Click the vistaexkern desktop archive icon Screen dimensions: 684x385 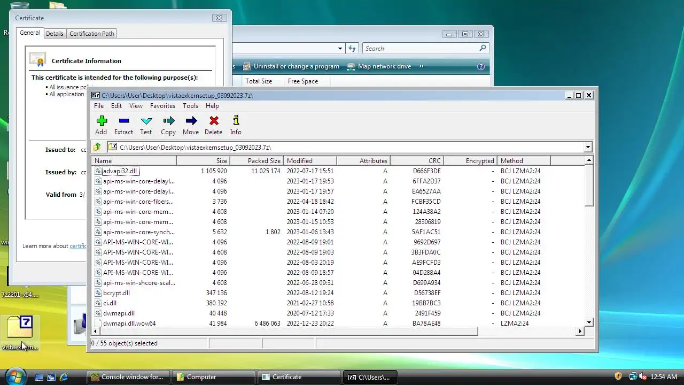tap(20, 327)
